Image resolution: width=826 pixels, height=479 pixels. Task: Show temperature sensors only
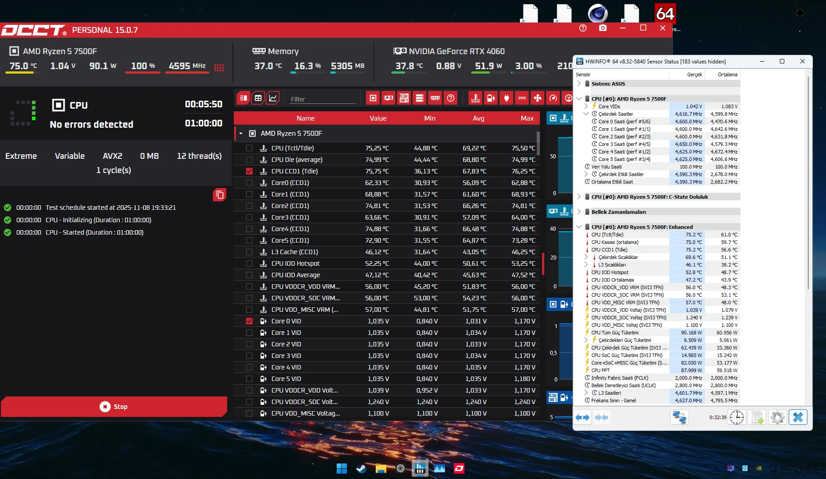click(476, 98)
